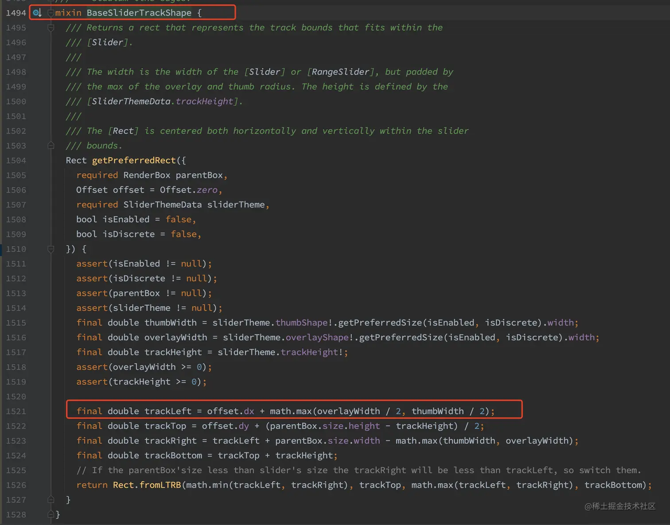Click assert(isEnabled != null) statement
This screenshot has width=670, height=525.
[x=144, y=264]
